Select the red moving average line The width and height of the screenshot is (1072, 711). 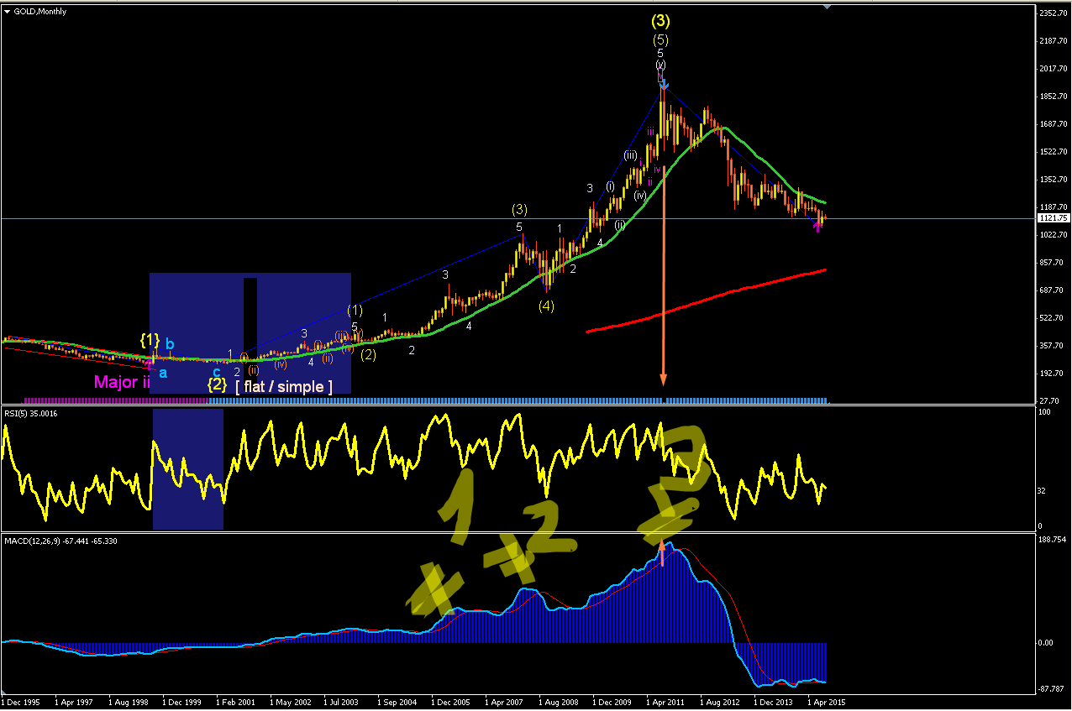706,301
